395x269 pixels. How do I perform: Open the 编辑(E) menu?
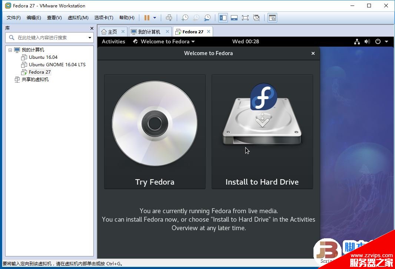(34, 18)
